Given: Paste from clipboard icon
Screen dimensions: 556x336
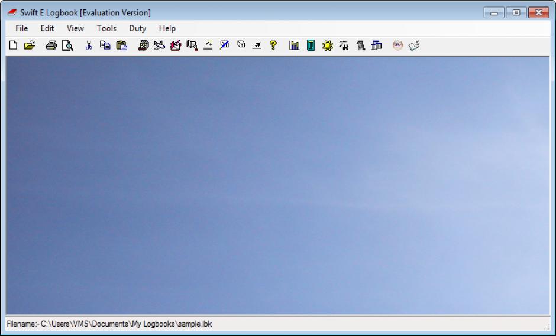Looking at the screenshot, I should [x=122, y=45].
